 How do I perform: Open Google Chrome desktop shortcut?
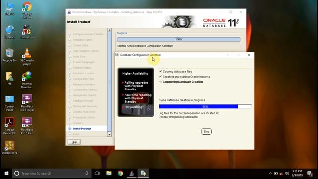[x=27, y=10]
